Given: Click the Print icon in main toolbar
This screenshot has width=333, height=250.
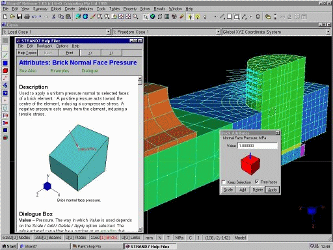Looking at the screenshot, I should coord(27,16).
